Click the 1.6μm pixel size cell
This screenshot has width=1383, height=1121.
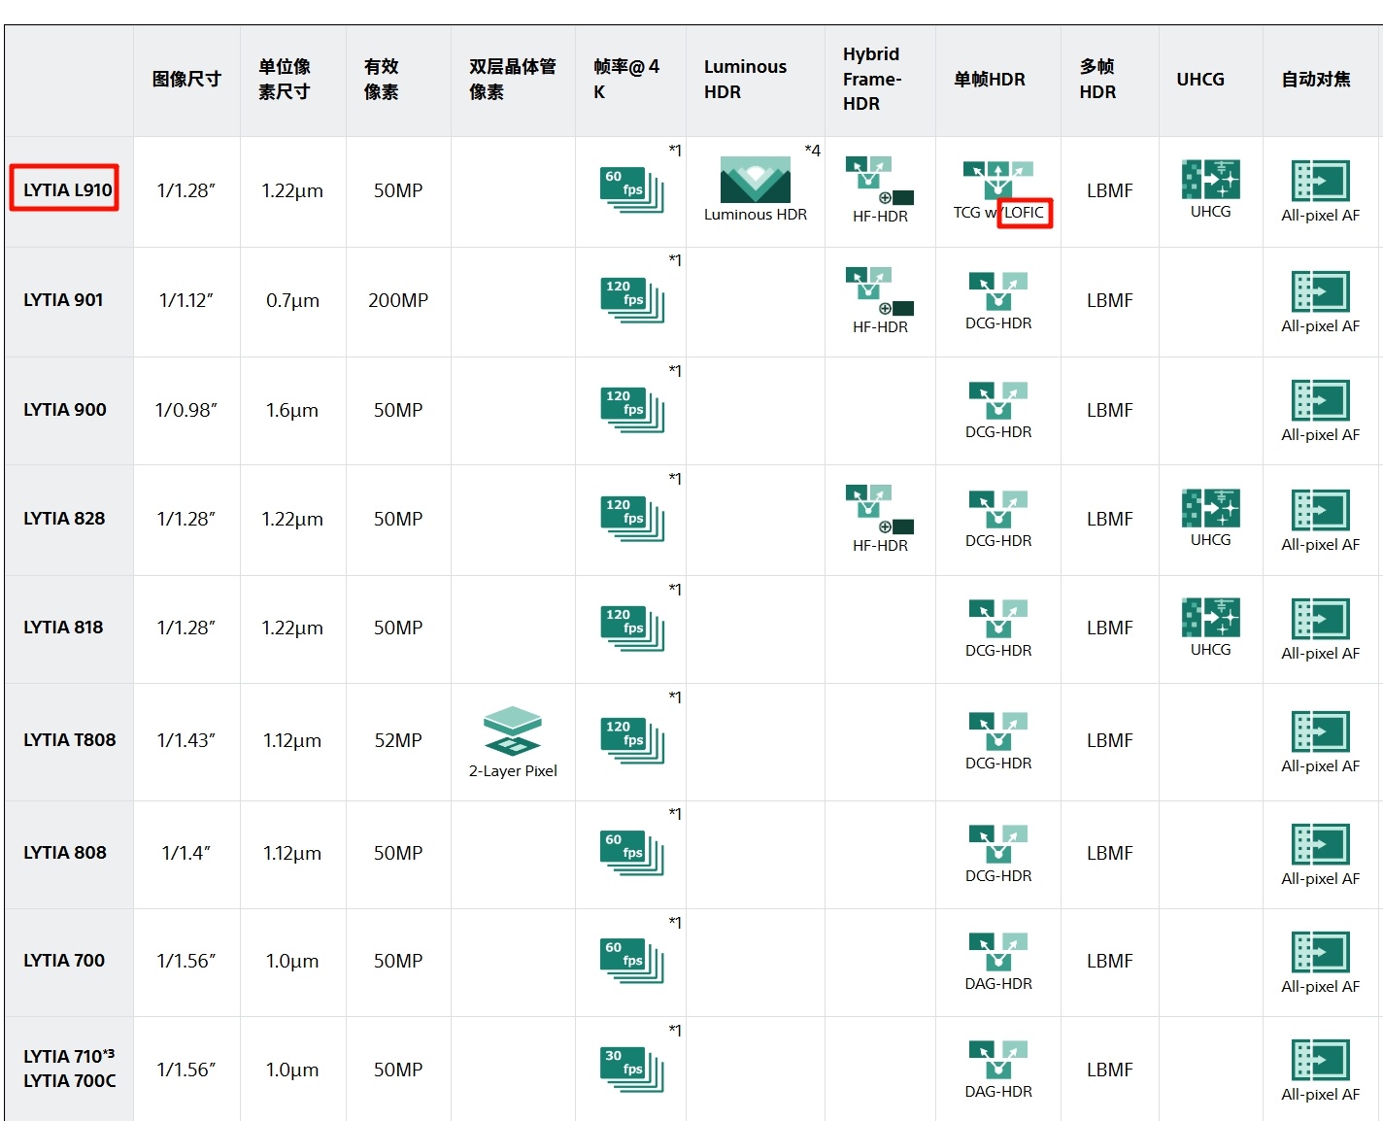(x=292, y=411)
